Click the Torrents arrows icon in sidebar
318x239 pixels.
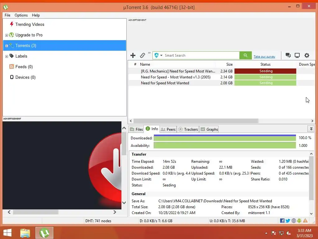[x=12, y=45]
